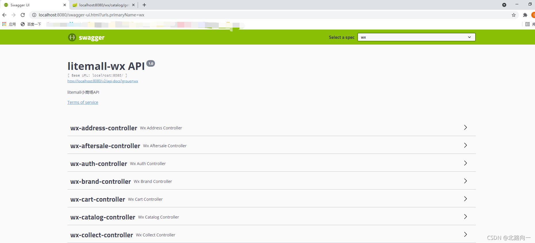Click the 'Wx Collect Controller' description
535x243 pixels.
tap(156, 235)
